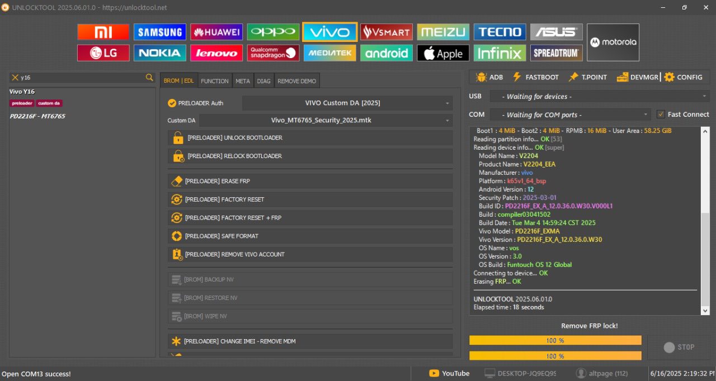Clear the model search with X icon

click(15, 78)
